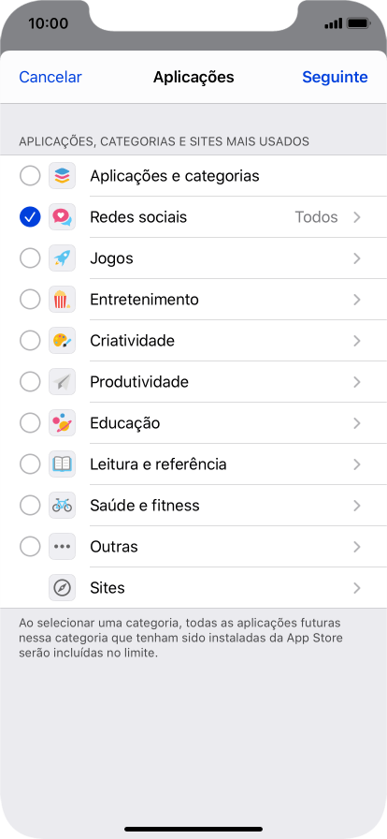Image resolution: width=387 pixels, height=839 pixels.
Task: Tap the Produtividade paper plane icon
Action: click(62, 382)
